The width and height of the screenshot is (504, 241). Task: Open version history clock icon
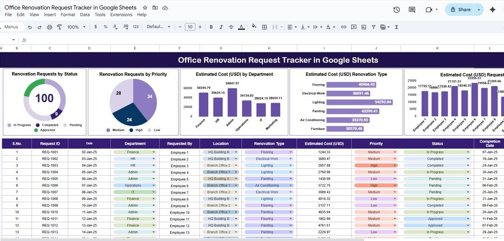(x=396, y=10)
